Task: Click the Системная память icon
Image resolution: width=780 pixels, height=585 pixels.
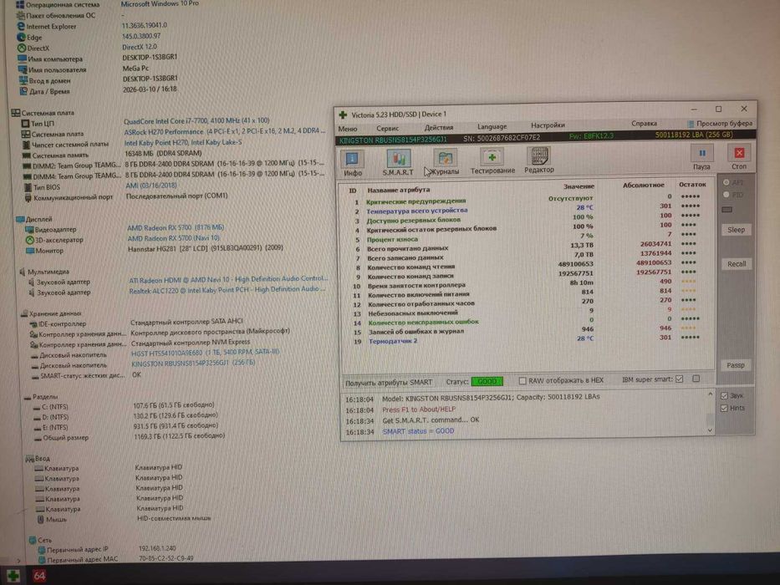Action: pos(27,155)
